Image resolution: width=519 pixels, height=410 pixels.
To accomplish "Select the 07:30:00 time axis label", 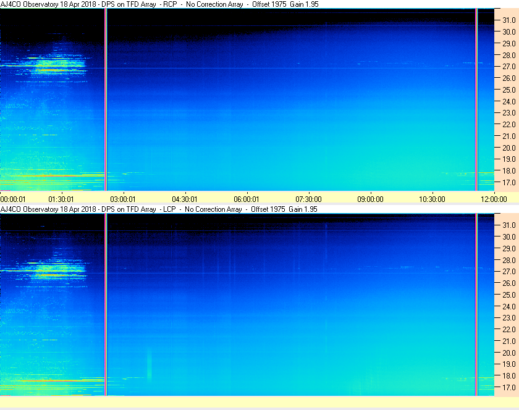I will tap(308, 199).
